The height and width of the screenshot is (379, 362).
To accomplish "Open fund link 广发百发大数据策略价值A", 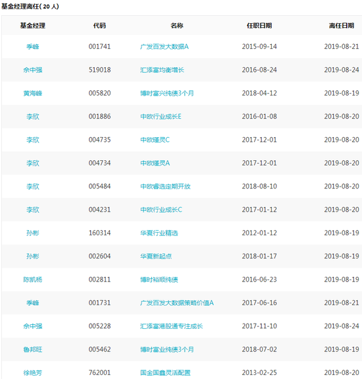I will [x=177, y=303].
